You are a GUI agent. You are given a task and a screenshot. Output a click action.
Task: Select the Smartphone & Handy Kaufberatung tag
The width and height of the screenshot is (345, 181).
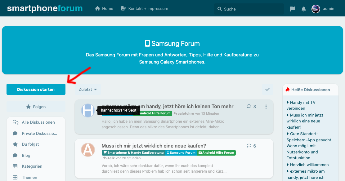tap(133, 152)
